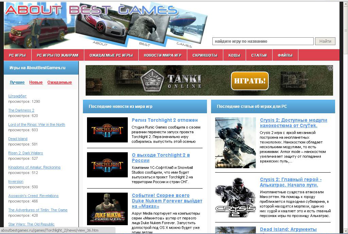Open article Crysis 2: Доступные модули нанокостюма
This screenshot has height=234, width=348.
tap(293, 123)
